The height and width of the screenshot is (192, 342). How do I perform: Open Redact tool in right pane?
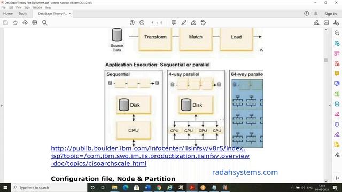tap(337, 114)
